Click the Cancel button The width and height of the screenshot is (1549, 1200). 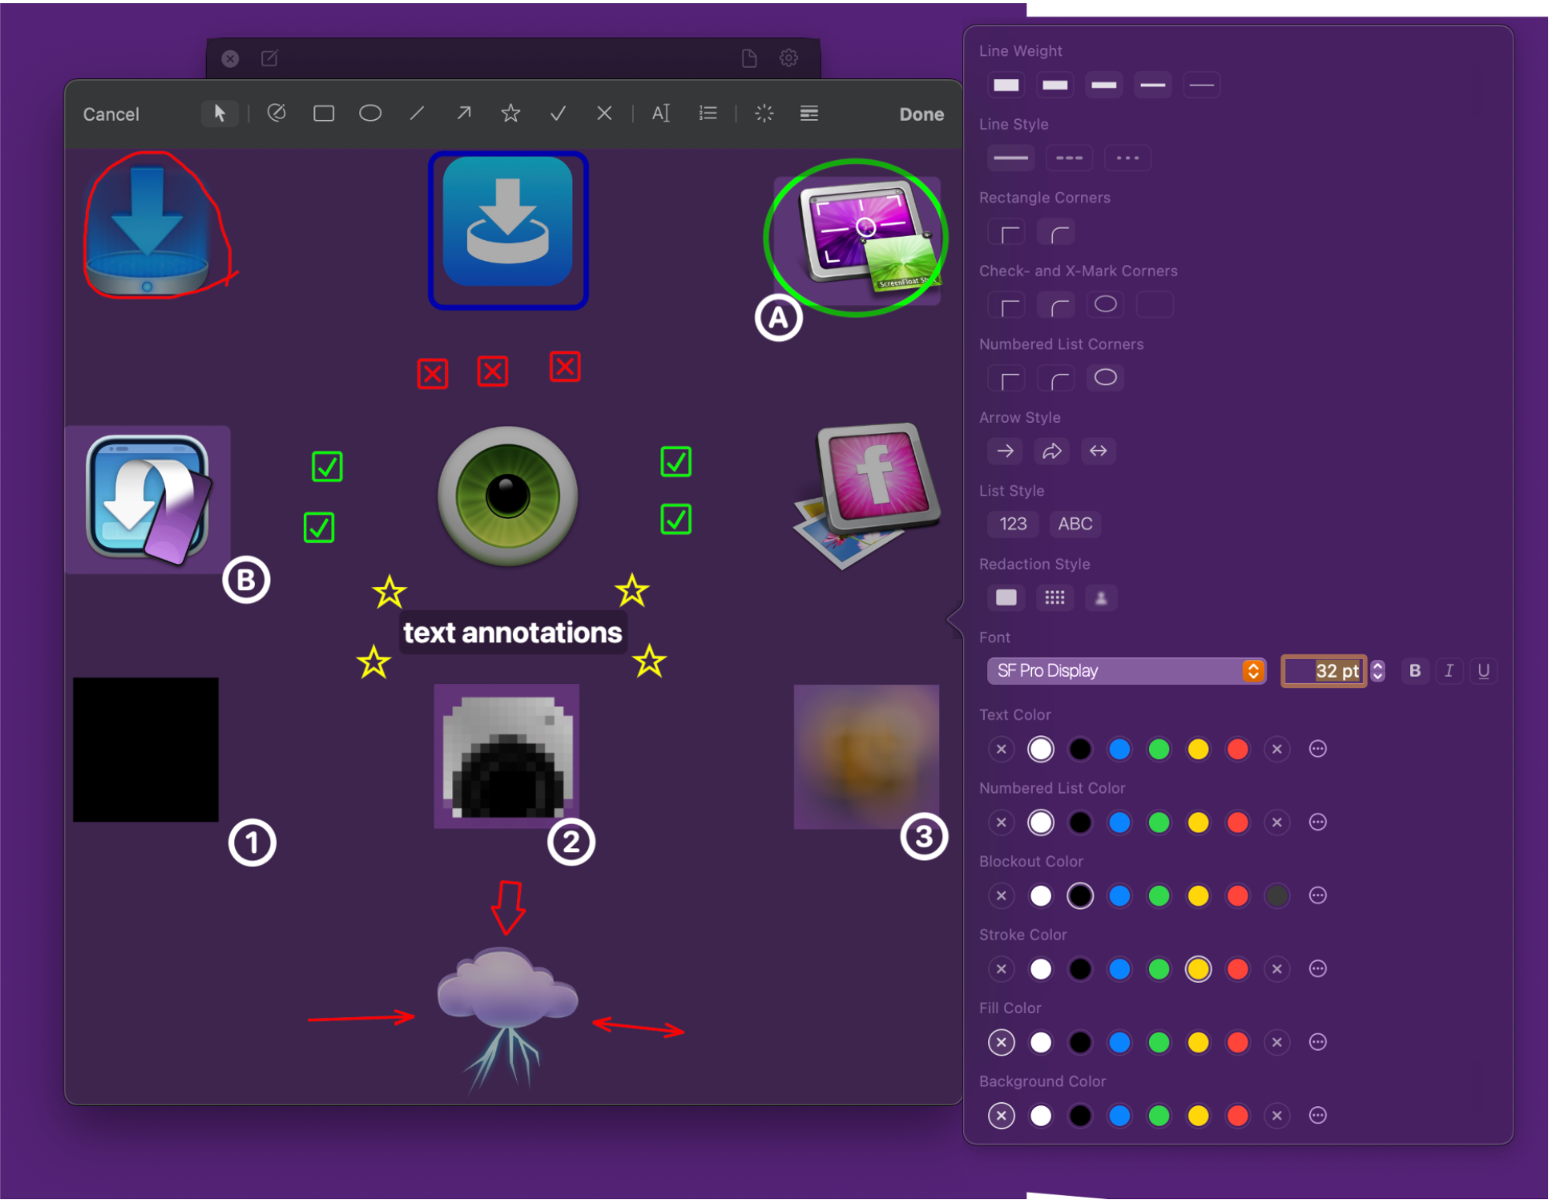(x=111, y=114)
